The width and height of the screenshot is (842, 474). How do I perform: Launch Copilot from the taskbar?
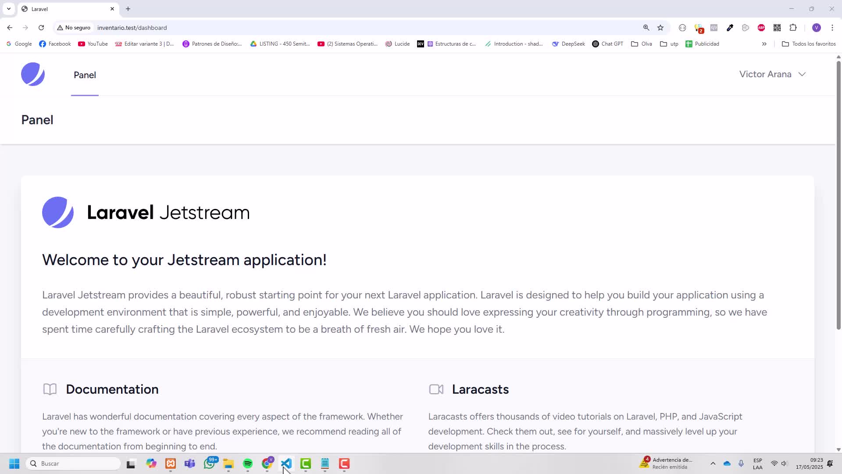(x=151, y=463)
